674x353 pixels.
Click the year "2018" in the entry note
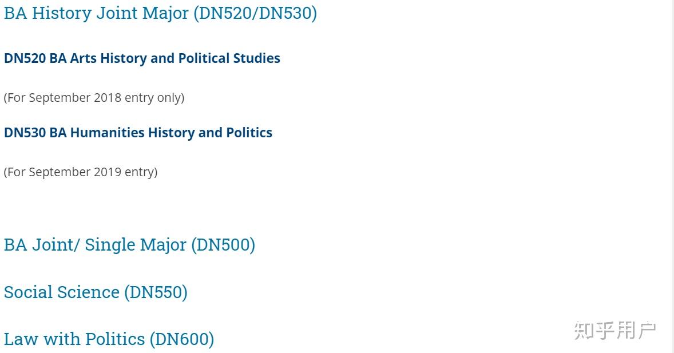(108, 98)
